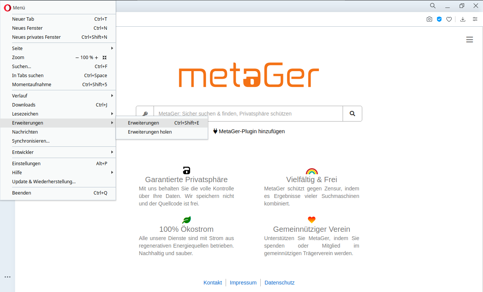This screenshot has height=292, width=483.
Task: Choose Update & Wiederherstellung...
Action: coord(58,182)
